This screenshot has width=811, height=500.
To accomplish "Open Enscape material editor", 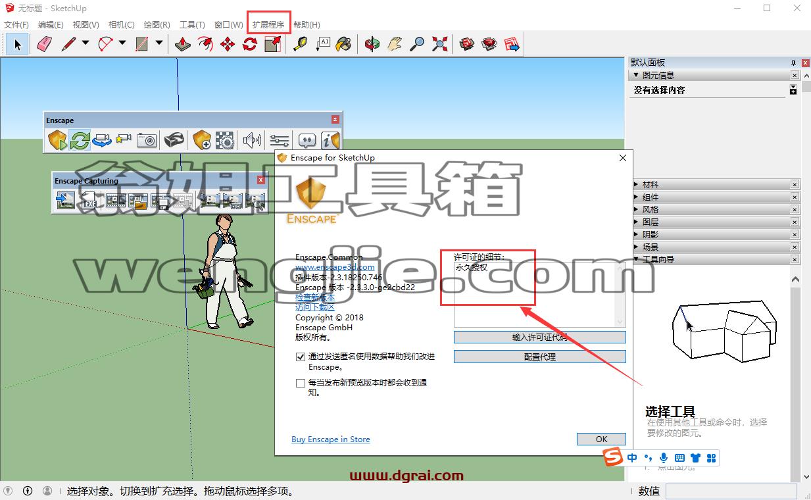I will 224,140.
